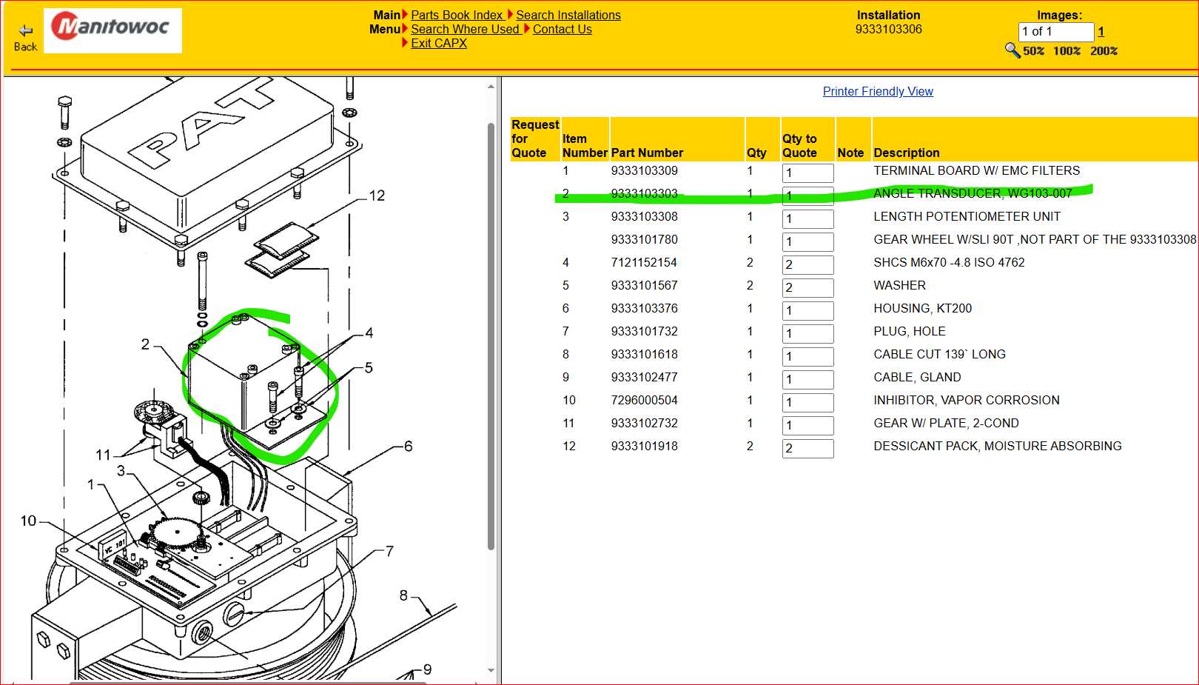Click callout 11 in the diagram
The height and width of the screenshot is (685, 1199).
click(x=103, y=455)
